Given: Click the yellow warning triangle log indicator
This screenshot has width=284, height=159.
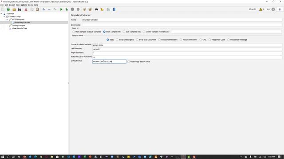Looking at the screenshot, I should (x=260, y=9).
